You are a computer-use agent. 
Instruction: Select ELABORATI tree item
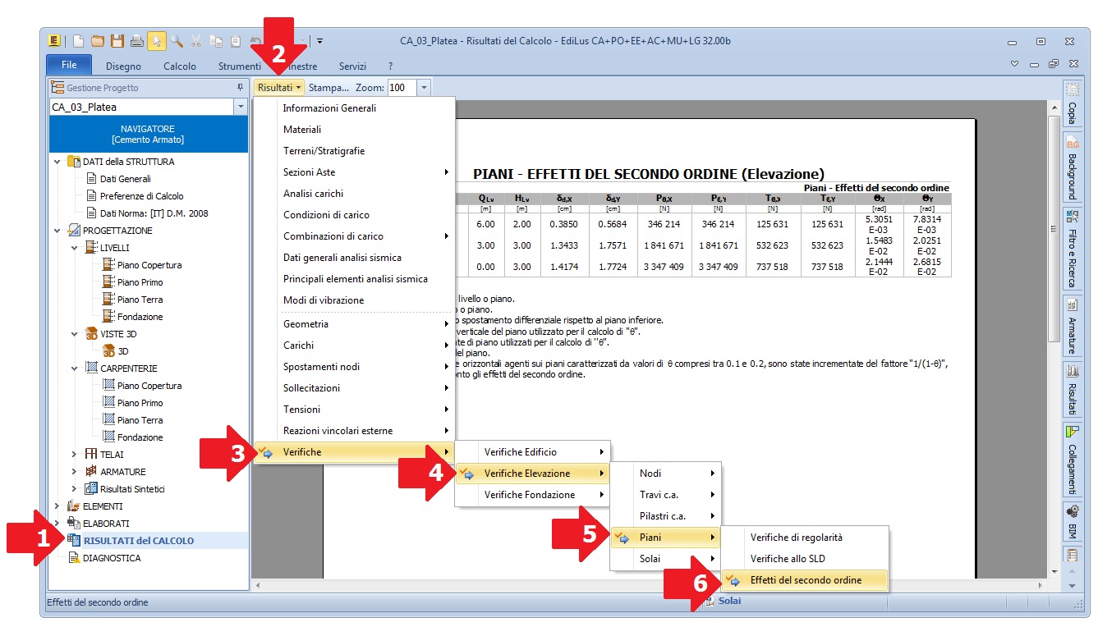click(x=106, y=524)
